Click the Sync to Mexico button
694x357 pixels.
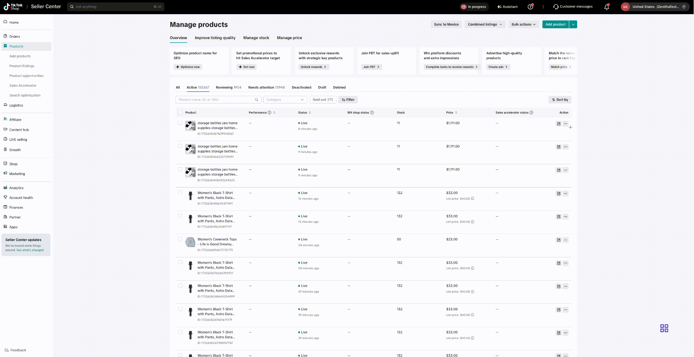pyautogui.click(x=446, y=24)
